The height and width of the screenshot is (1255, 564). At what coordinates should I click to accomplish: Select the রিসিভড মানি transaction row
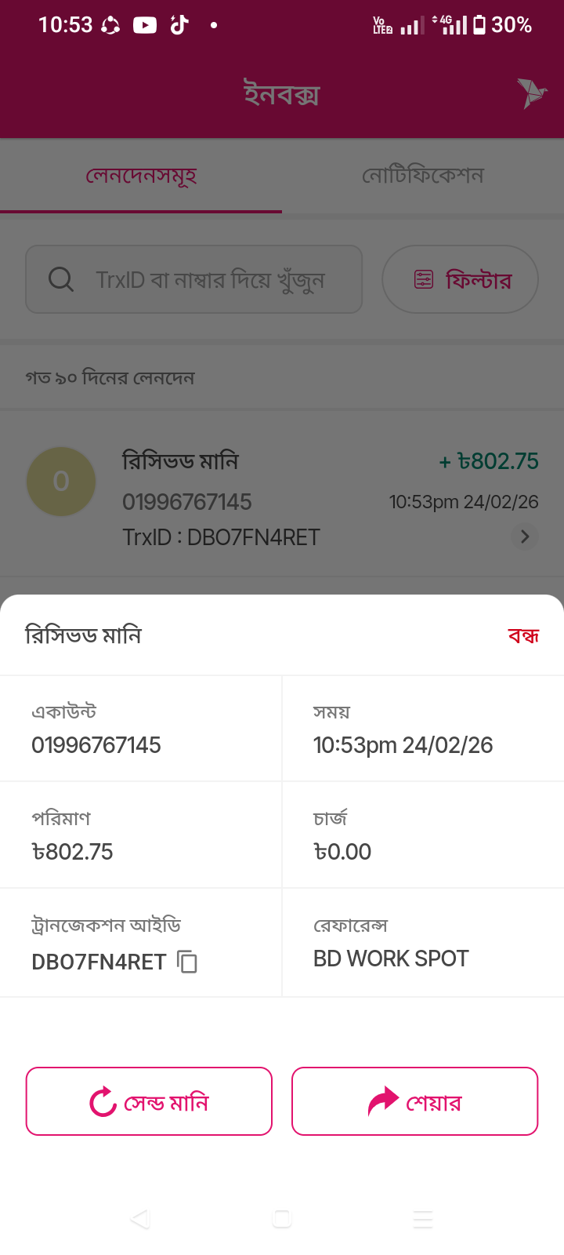coord(282,498)
